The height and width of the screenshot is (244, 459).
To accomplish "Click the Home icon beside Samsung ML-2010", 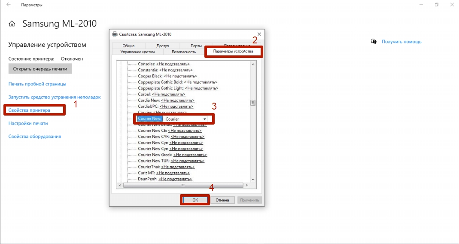I will pyautogui.click(x=12, y=24).
